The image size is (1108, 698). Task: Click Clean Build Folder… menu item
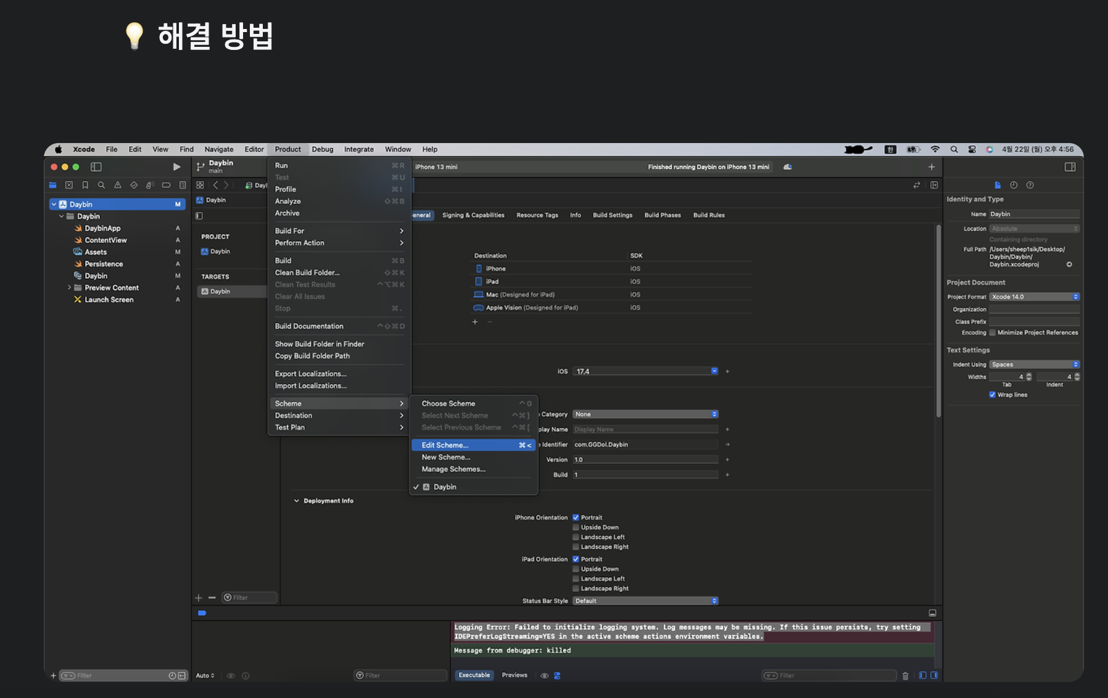pos(339,273)
